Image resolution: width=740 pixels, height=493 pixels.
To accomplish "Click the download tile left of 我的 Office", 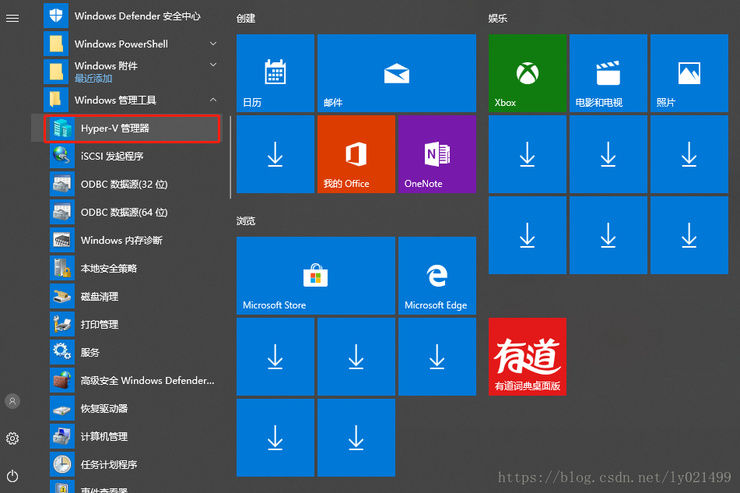I will 275,154.
